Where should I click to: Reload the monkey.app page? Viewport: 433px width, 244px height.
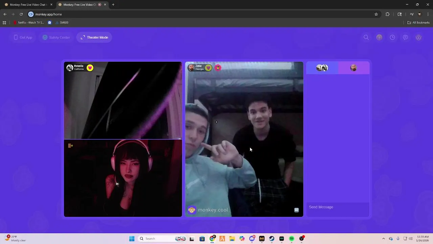[x=21, y=14]
